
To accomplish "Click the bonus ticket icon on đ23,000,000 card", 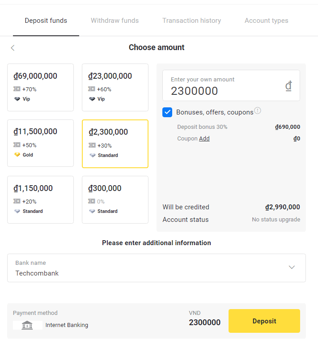I will click(92, 89).
